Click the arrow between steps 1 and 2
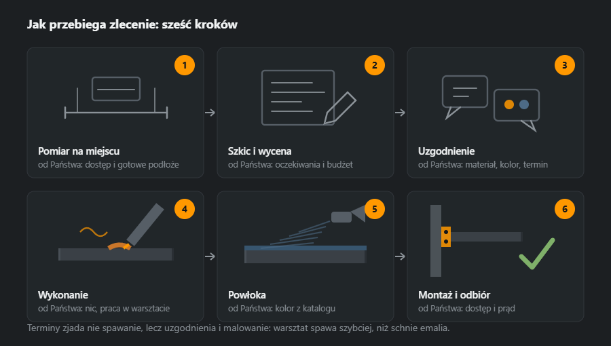The image size is (611, 346). (x=210, y=113)
